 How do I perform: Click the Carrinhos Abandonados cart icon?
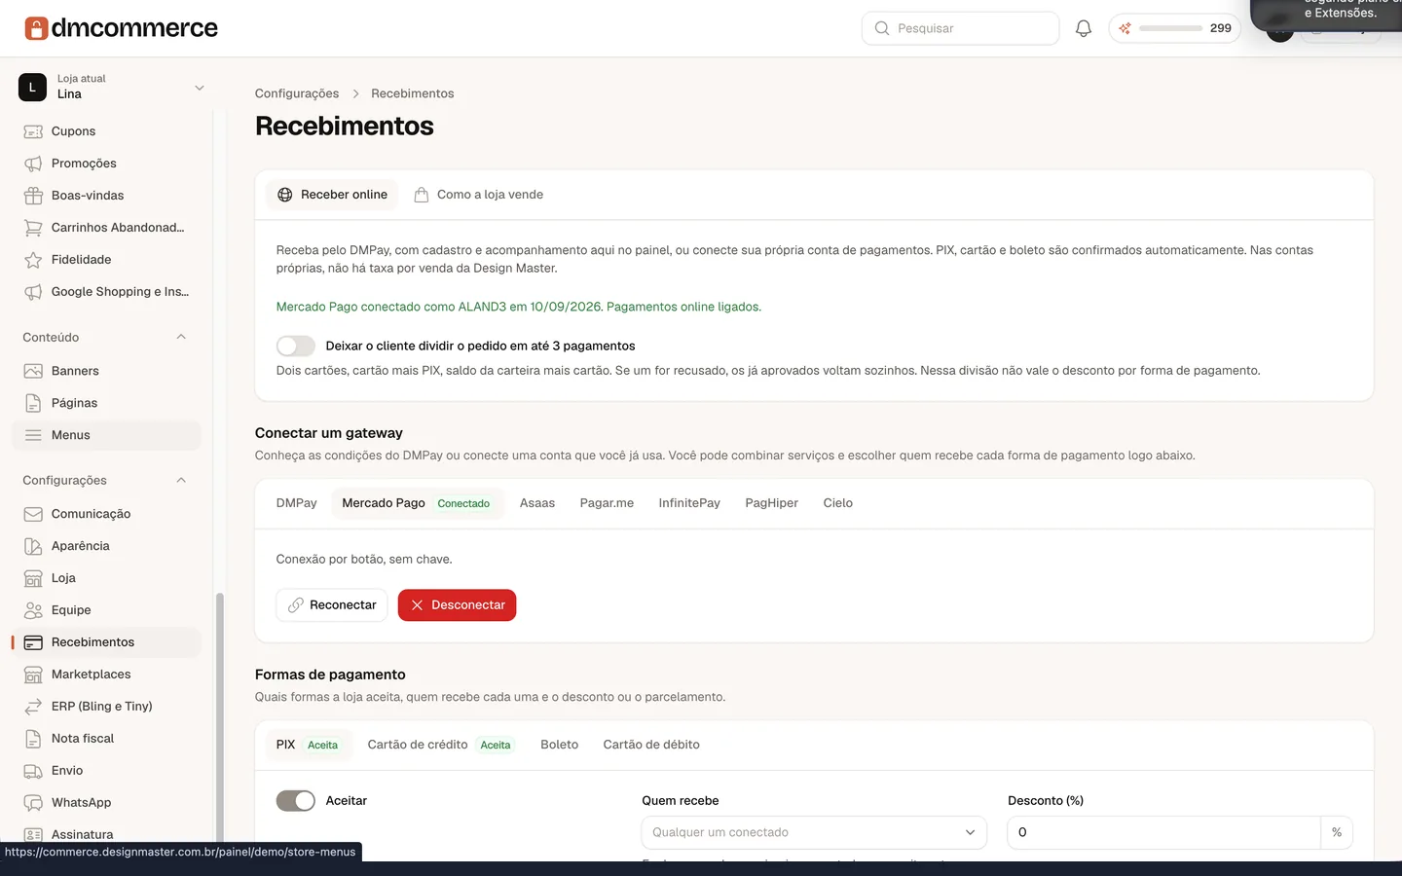pyautogui.click(x=33, y=228)
